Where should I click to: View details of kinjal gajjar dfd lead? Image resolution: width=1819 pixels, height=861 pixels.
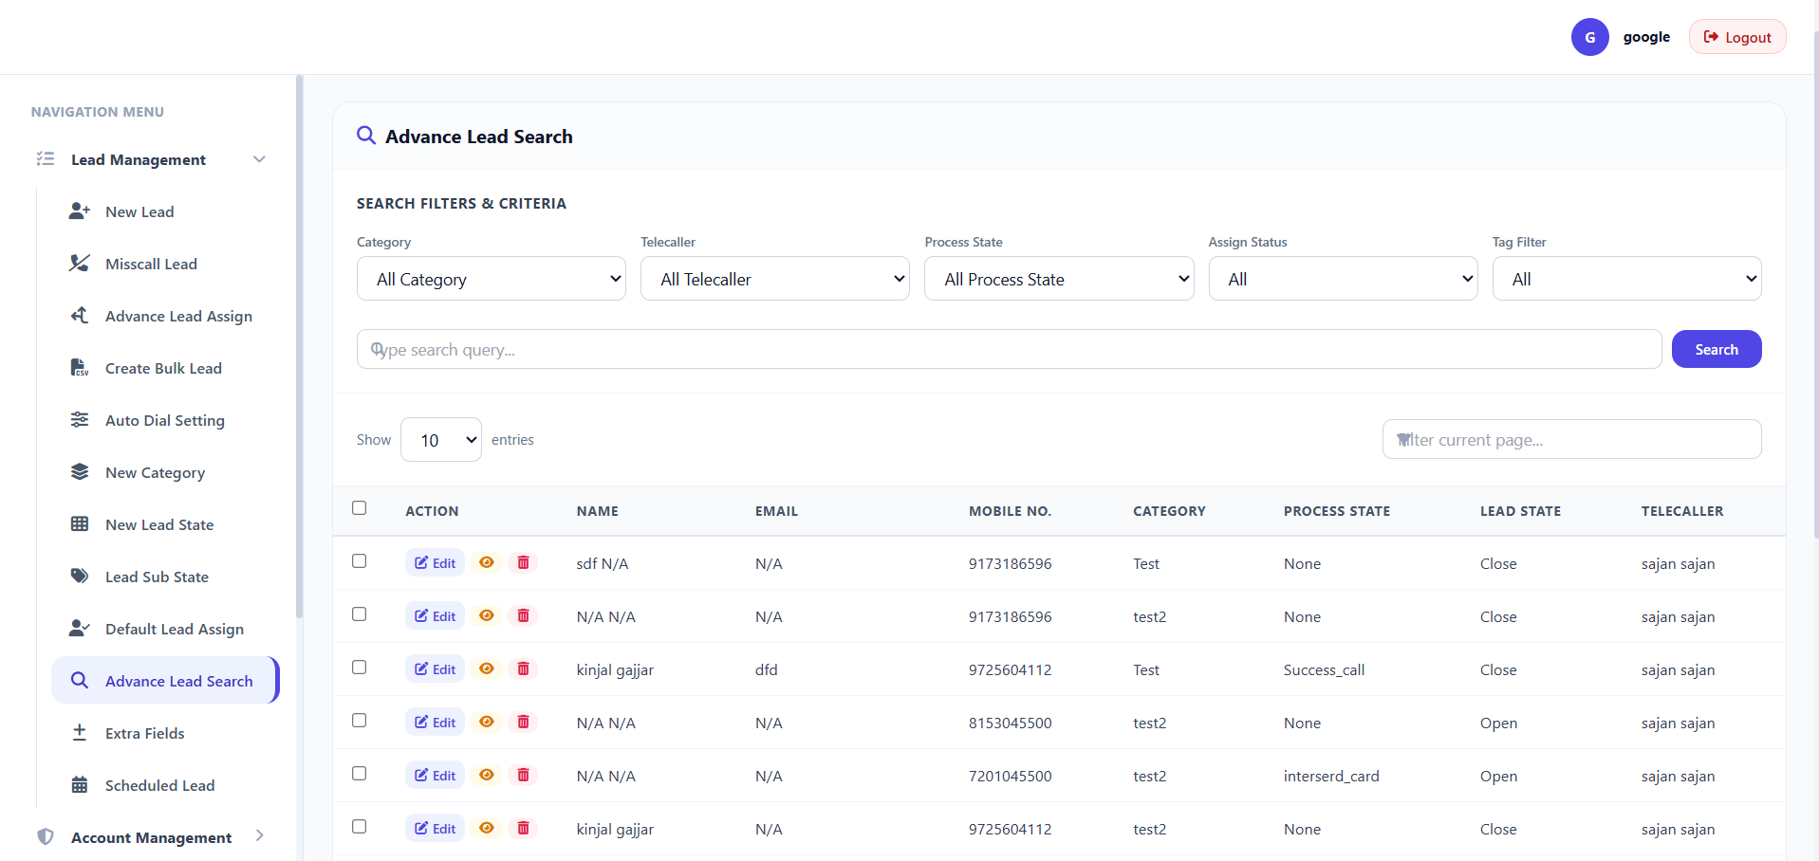click(x=487, y=669)
